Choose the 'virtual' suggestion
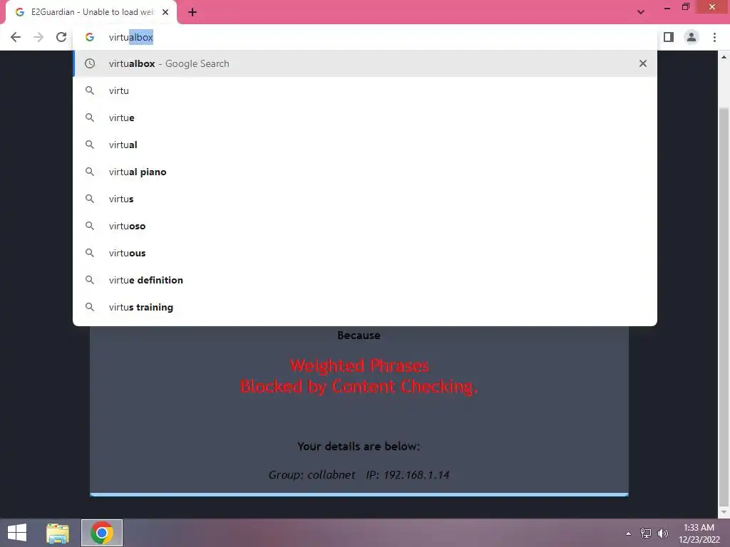The image size is (730, 547). click(x=365, y=145)
